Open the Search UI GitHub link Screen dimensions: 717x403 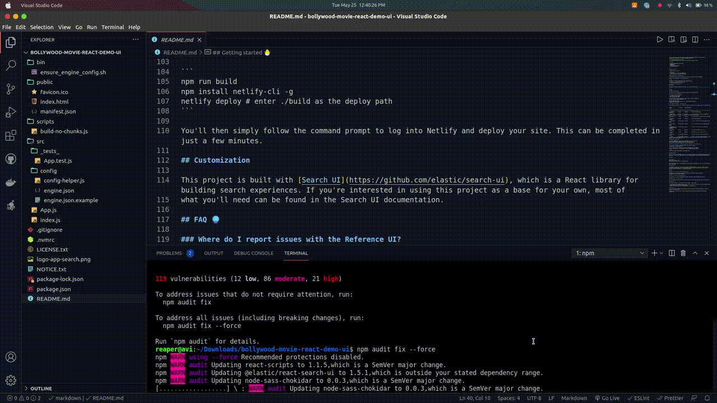coord(427,180)
